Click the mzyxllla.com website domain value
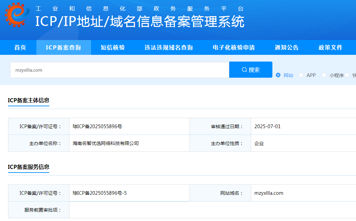 [269, 193]
